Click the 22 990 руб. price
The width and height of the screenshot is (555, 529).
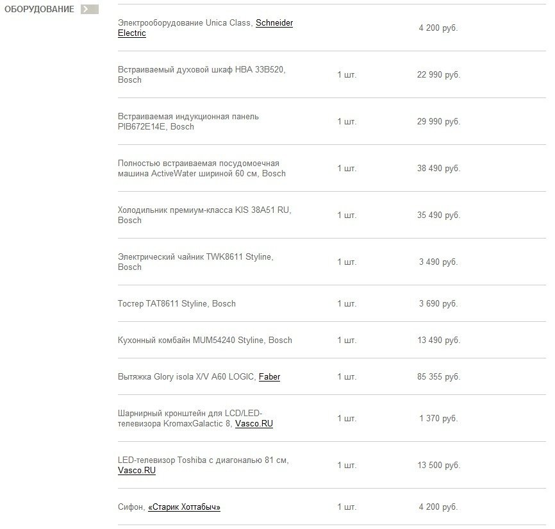[x=438, y=75]
